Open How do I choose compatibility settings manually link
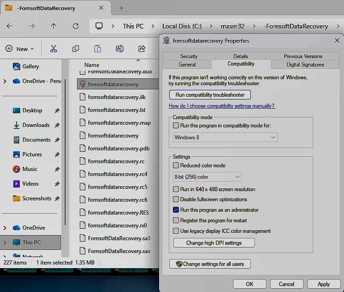 click(x=222, y=106)
